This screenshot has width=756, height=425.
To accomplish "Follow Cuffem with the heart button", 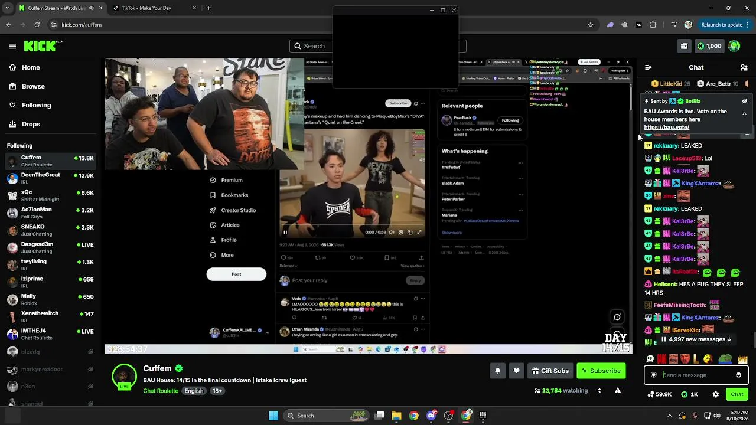I will (x=516, y=371).
